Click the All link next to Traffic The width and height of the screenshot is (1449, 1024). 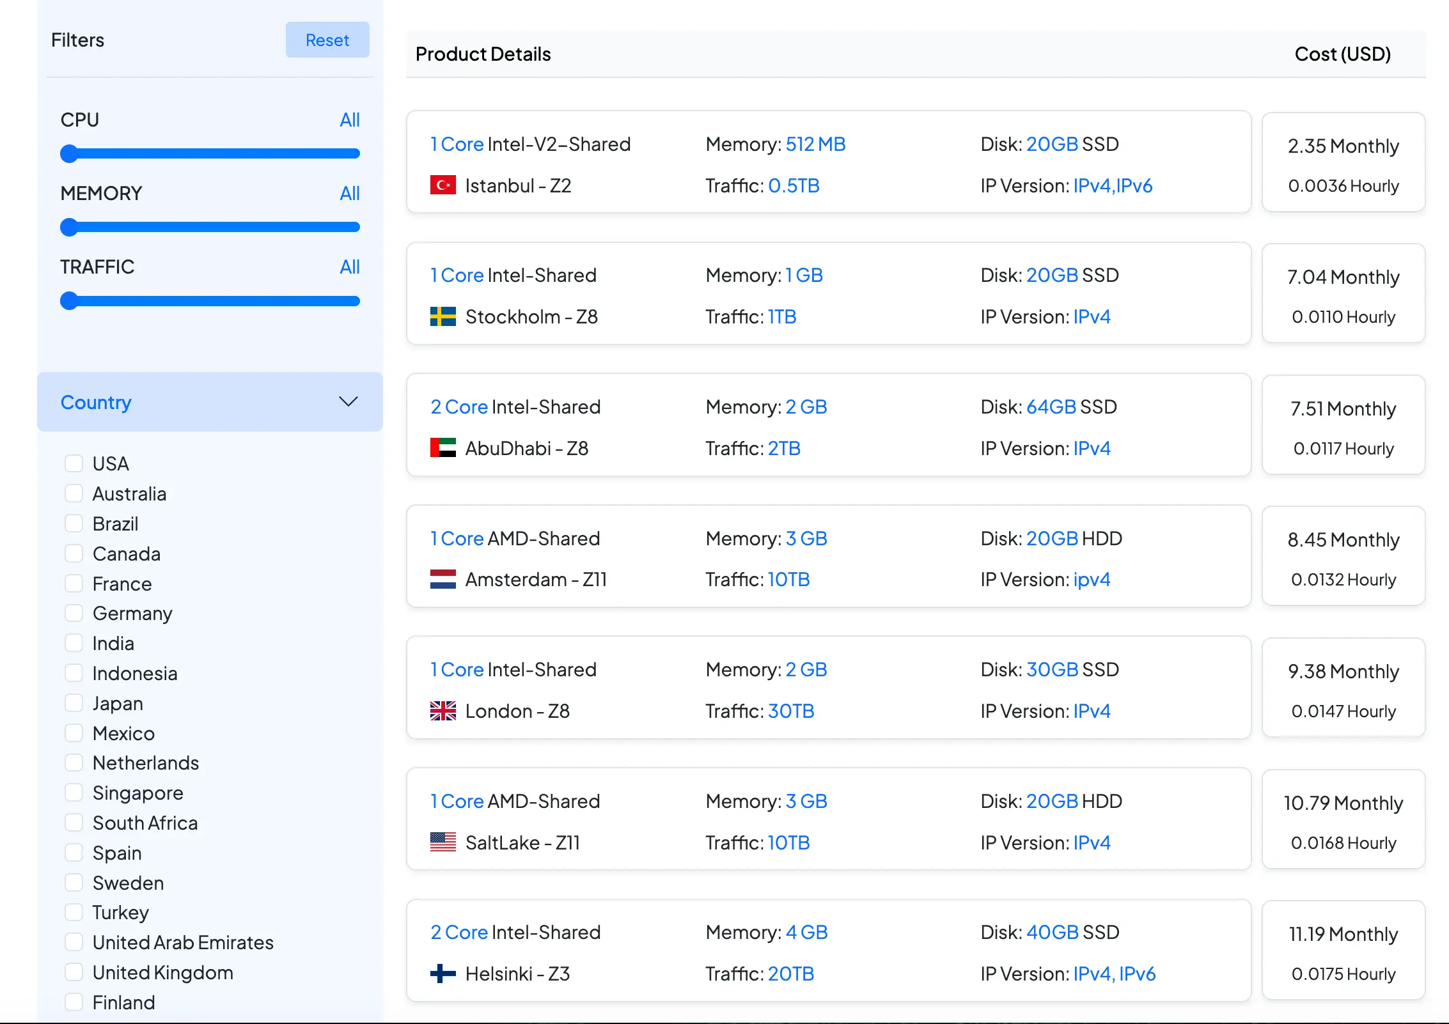349,267
